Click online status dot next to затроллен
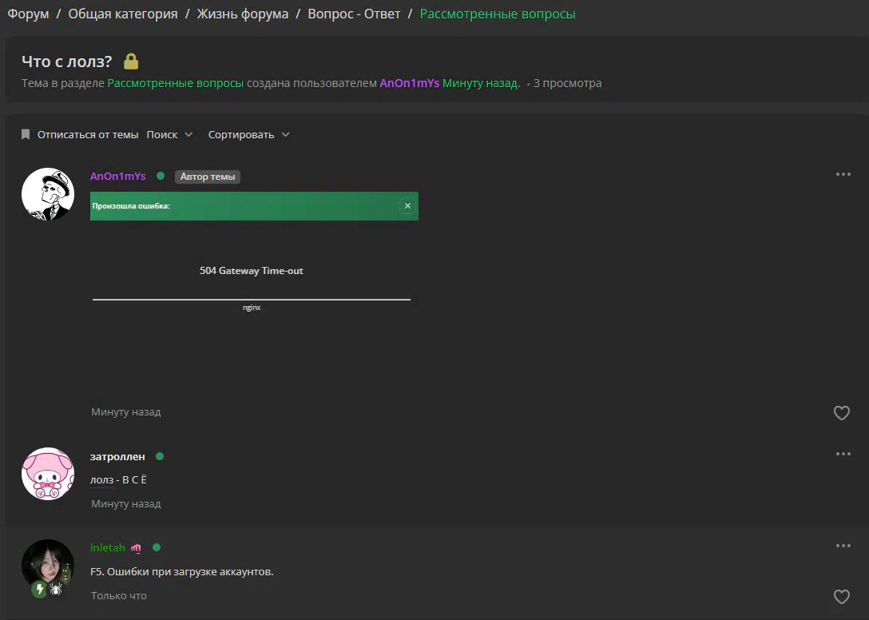Viewport: 869px width, 620px height. pyautogui.click(x=160, y=456)
